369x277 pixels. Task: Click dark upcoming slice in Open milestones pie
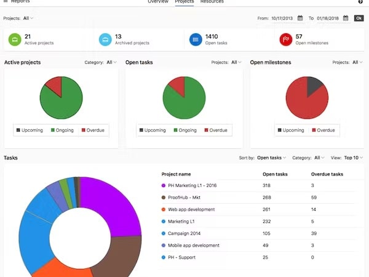[313, 85]
